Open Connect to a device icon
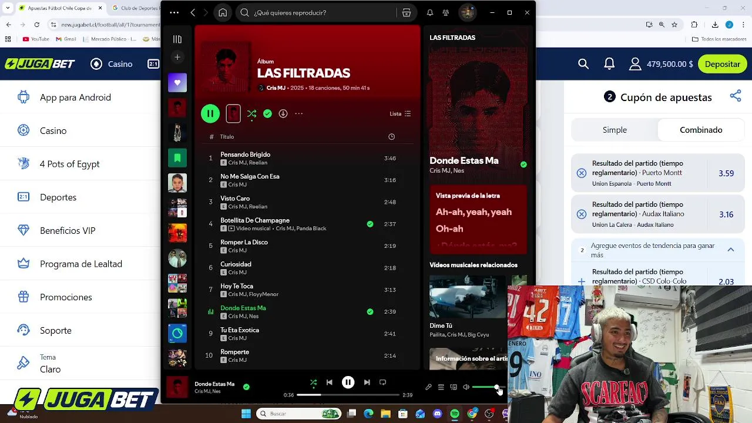 454,387
